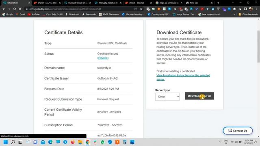Open the Chat icon on the taskbar
This screenshot has width=260, height=146.
pos(35,142)
